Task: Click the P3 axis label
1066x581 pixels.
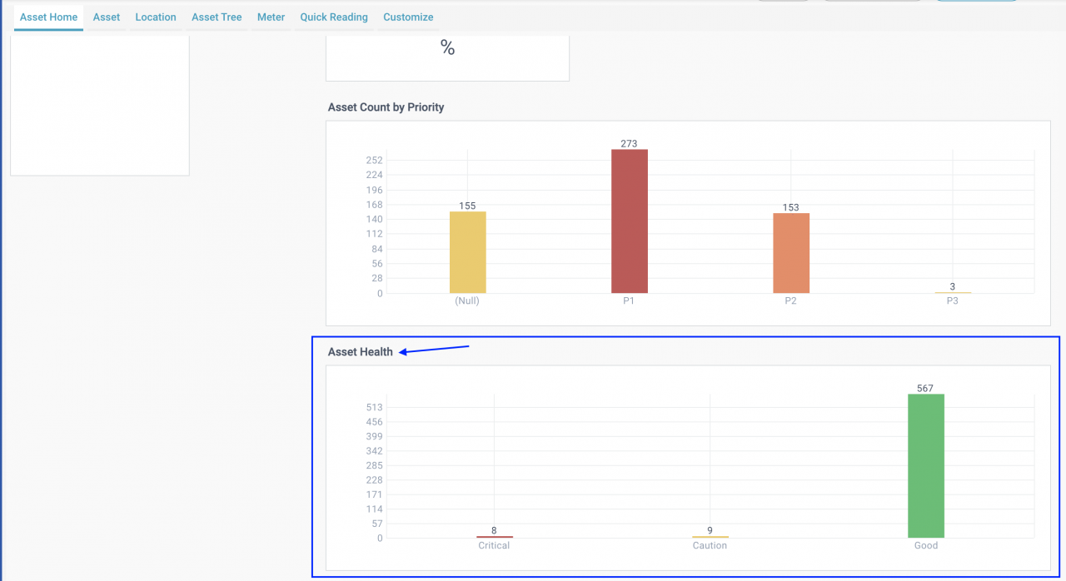Action: click(x=952, y=301)
